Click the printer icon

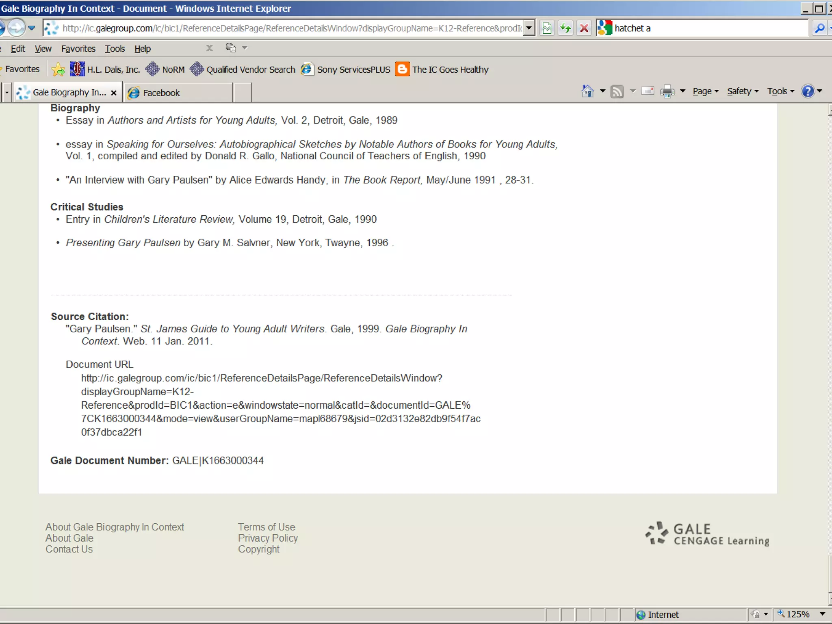(667, 91)
